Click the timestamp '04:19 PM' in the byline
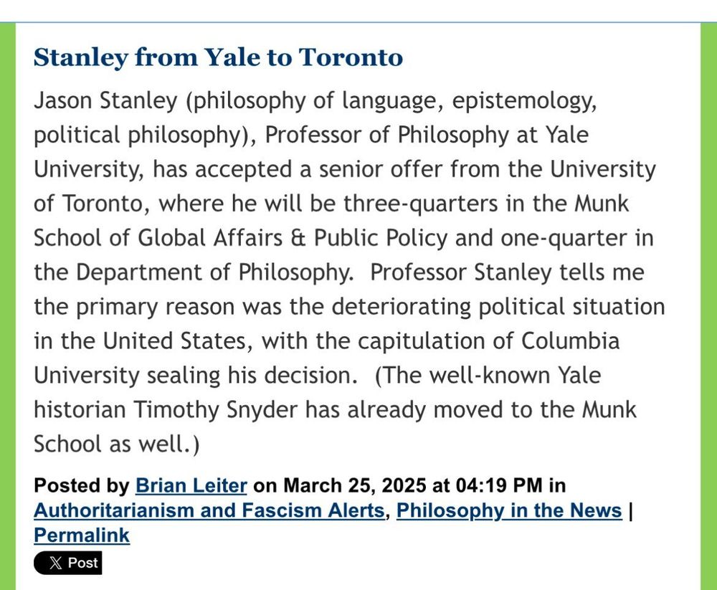The height and width of the screenshot is (590, 717). coord(499,485)
